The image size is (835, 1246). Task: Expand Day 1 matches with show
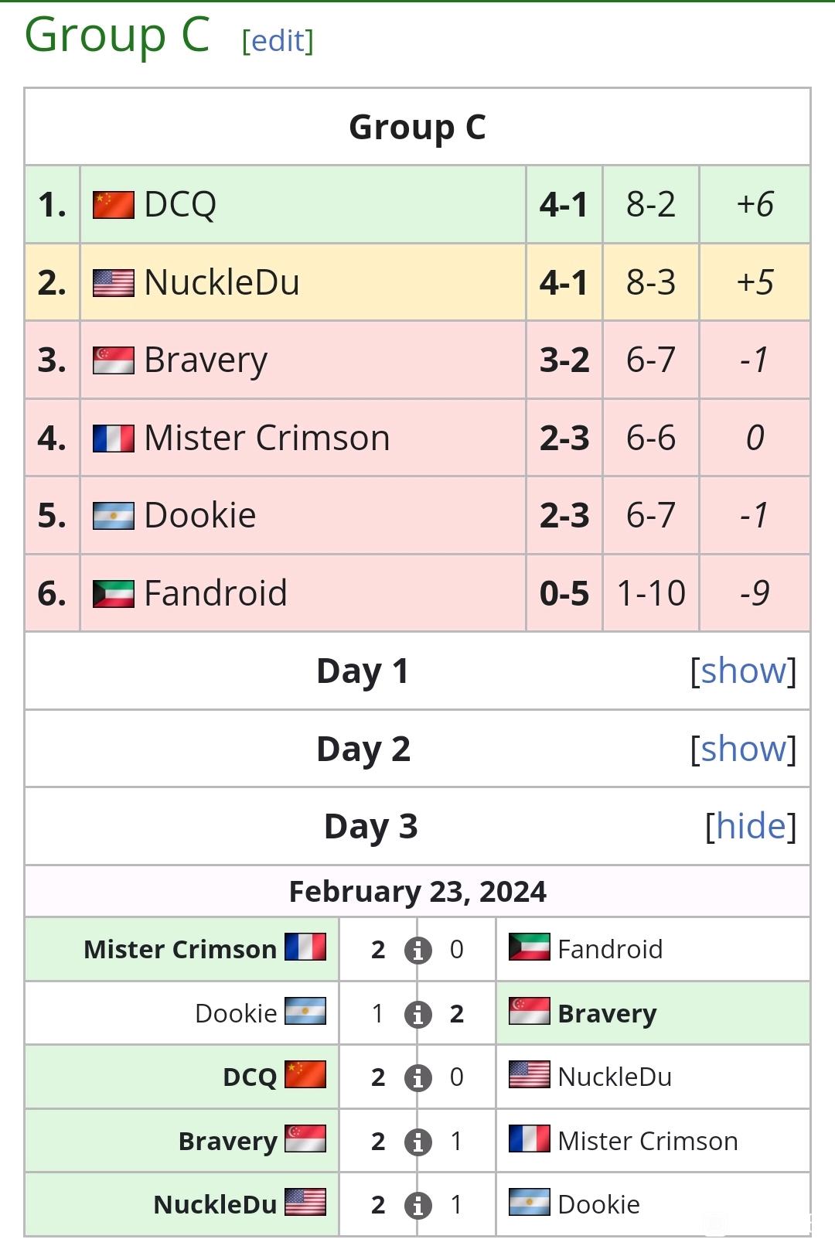pos(743,671)
